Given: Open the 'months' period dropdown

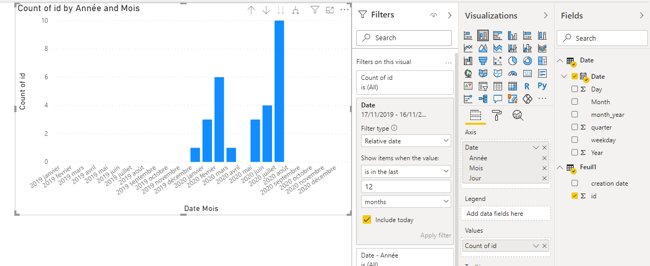Looking at the screenshot, I should pos(406,202).
